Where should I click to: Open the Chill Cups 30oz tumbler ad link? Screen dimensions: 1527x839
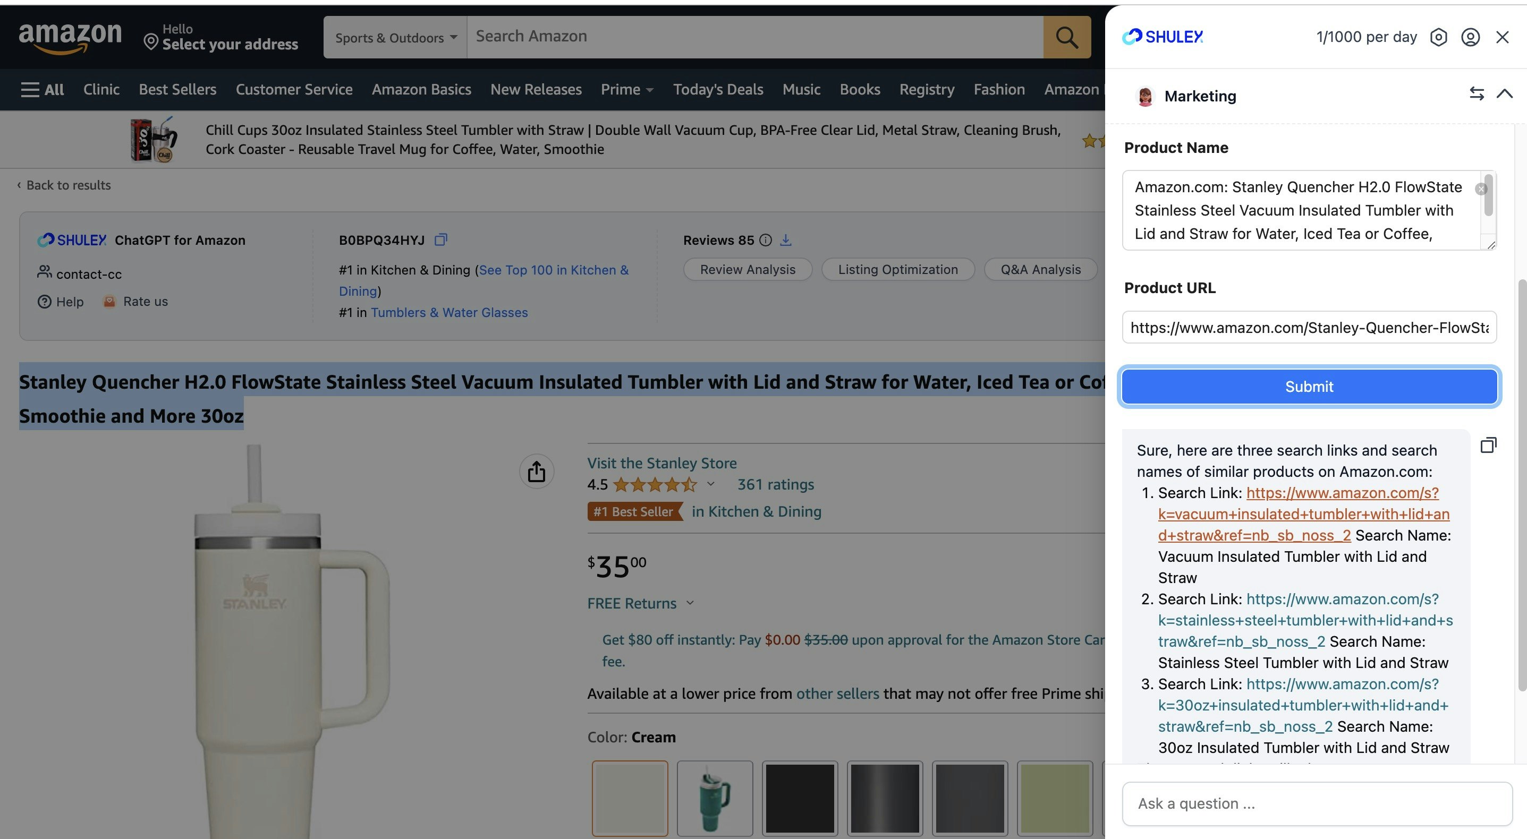click(632, 140)
